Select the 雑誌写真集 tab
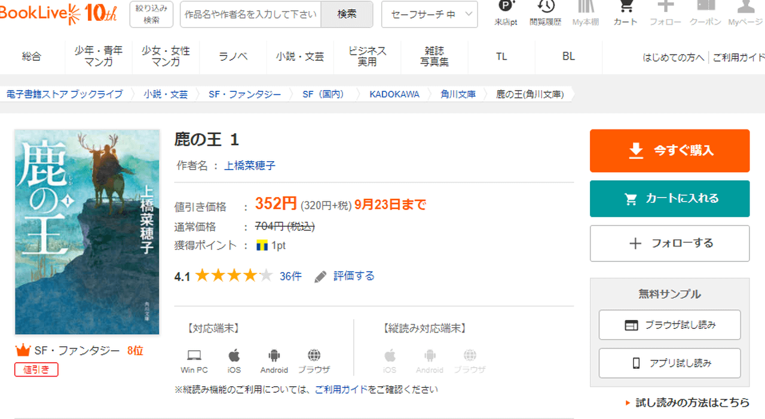This screenshot has height=419, width=765. [x=434, y=57]
